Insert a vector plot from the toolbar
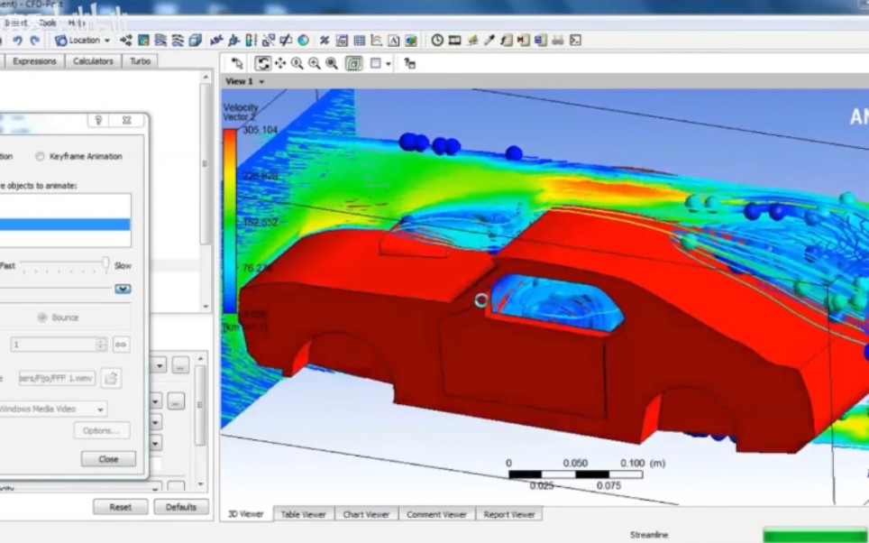Screen dimensions: 869x543 pyautogui.click(x=127, y=40)
